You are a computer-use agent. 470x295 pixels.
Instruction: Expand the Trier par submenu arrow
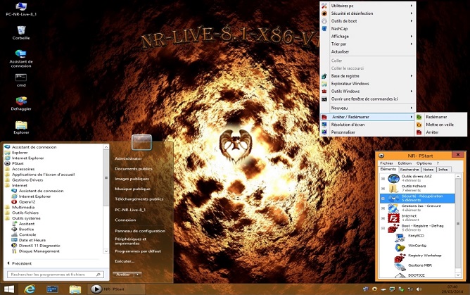click(x=411, y=44)
